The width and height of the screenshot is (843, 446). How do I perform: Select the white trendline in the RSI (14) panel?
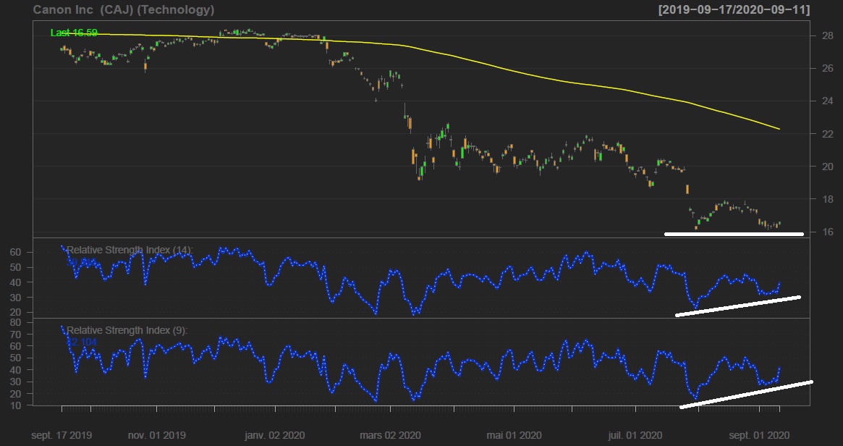coord(738,306)
